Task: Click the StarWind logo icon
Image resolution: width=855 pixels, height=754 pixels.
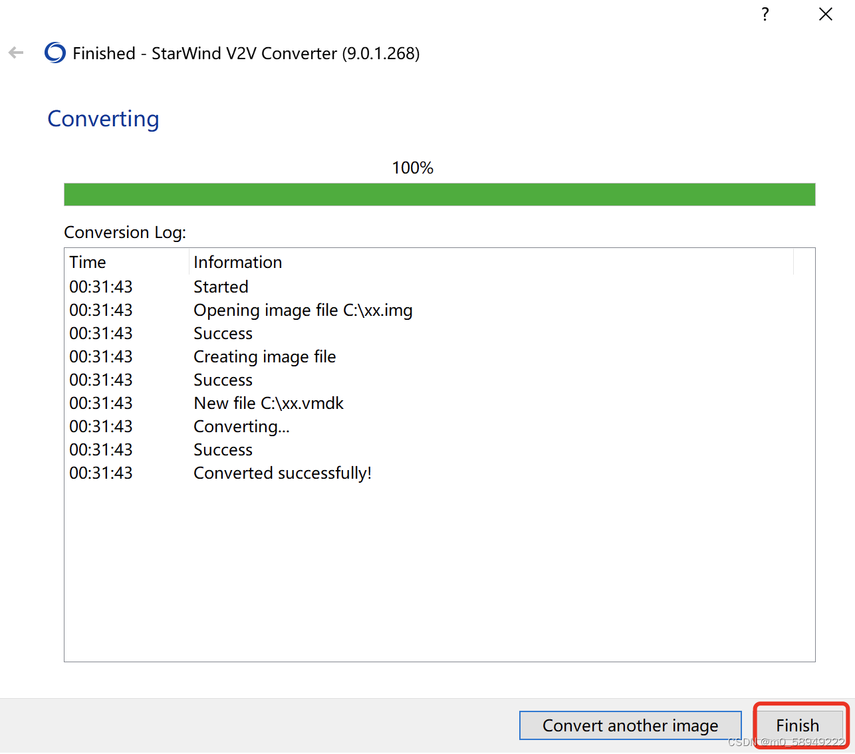Action: (55, 53)
